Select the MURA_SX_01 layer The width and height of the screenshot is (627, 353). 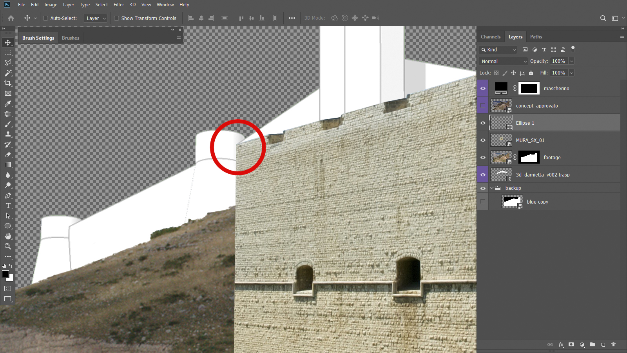(x=530, y=140)
